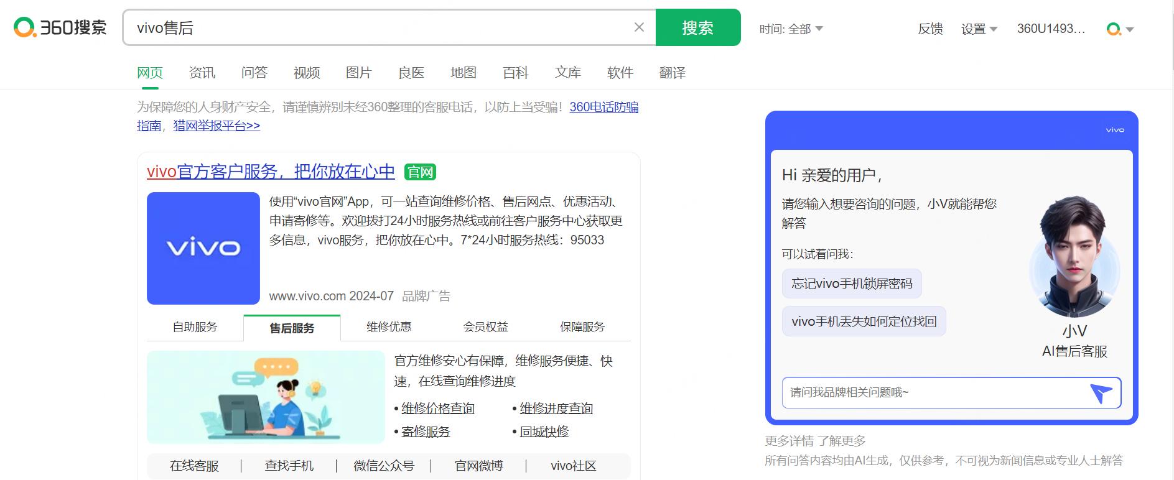Select the 售后服务 tab
Screen dimensions: 1174x480
point(292,328)
